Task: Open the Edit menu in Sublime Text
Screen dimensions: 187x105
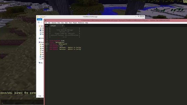Action: point(49,23)
